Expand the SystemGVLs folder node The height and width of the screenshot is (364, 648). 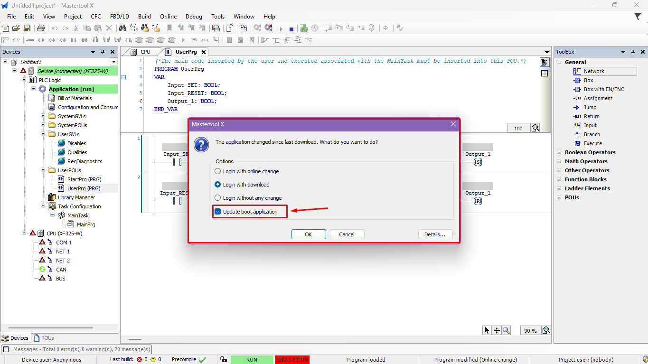tap(43, 116)
